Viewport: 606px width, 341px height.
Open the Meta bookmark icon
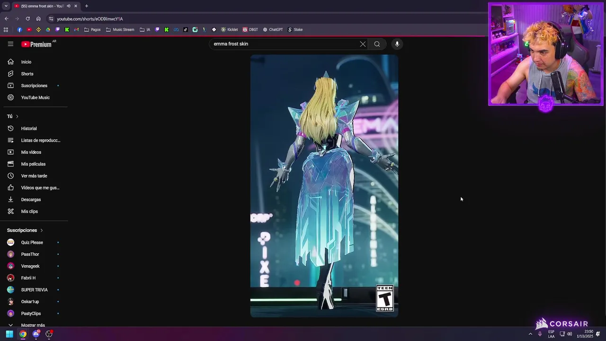pyautogui.click(x=176, y=29)
